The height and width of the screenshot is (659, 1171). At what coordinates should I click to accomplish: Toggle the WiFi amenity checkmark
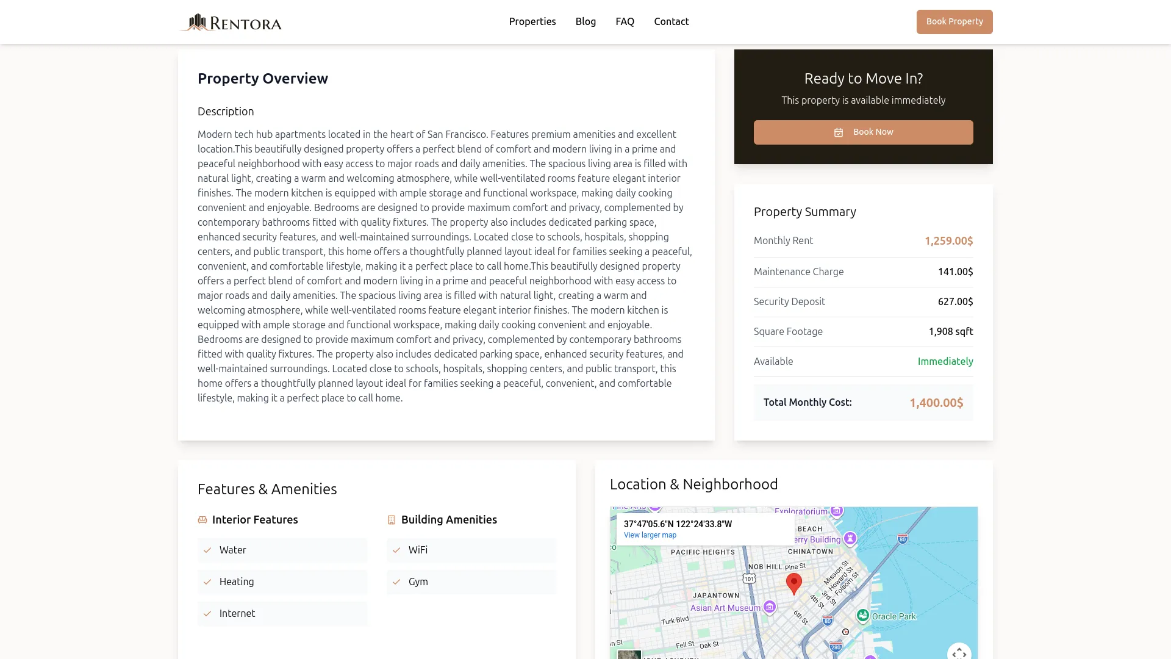click(396, 550)
